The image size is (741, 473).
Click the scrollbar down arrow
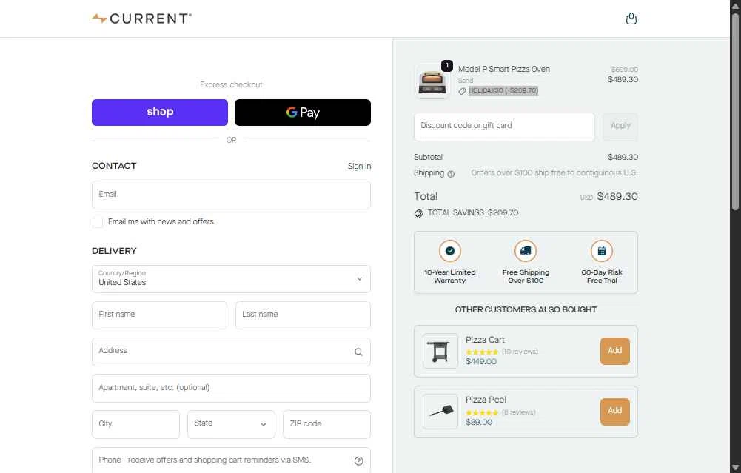coord(735,468)
